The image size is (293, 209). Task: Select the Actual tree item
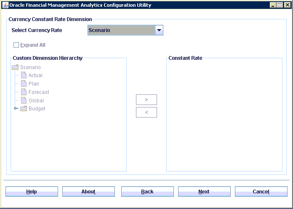point(35,75)
